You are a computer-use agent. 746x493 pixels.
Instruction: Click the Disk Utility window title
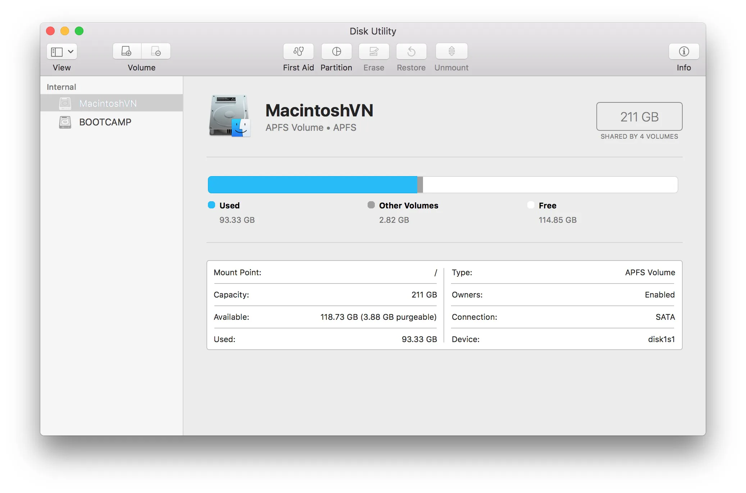pyautogui.click(x=373, y=31)
